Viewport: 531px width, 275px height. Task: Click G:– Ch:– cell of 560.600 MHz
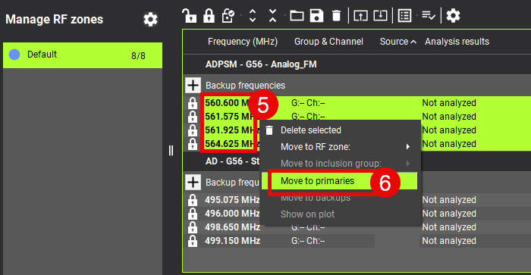(x=308, y=103)
